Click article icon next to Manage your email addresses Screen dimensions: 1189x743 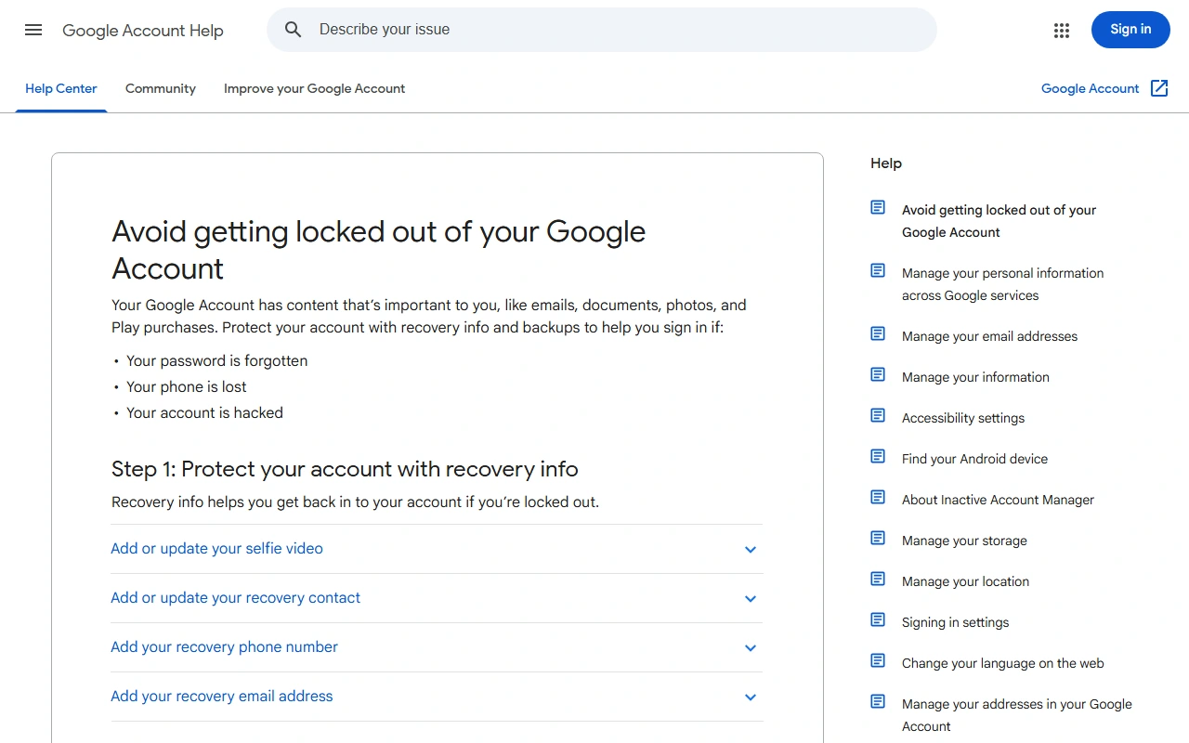[x=878, y=333]
